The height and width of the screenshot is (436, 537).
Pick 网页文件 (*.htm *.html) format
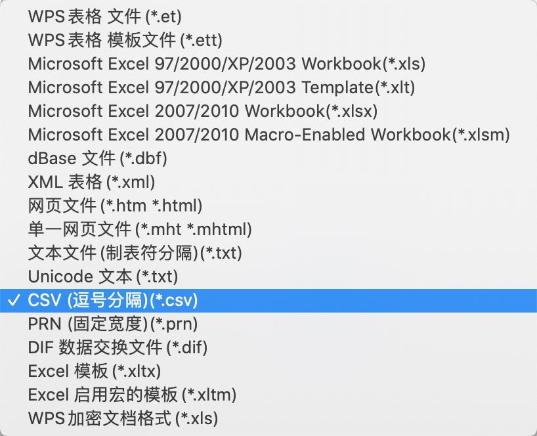click(116, 206)
